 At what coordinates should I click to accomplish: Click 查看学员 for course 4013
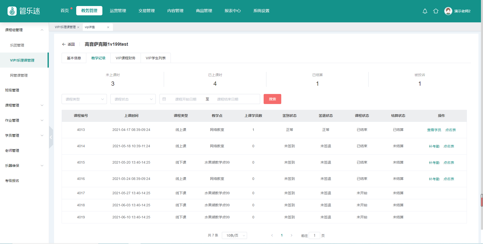coord(434,130)
